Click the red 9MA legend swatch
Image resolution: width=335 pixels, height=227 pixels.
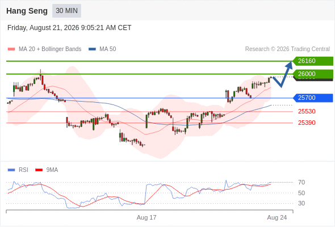coord(39,170)
